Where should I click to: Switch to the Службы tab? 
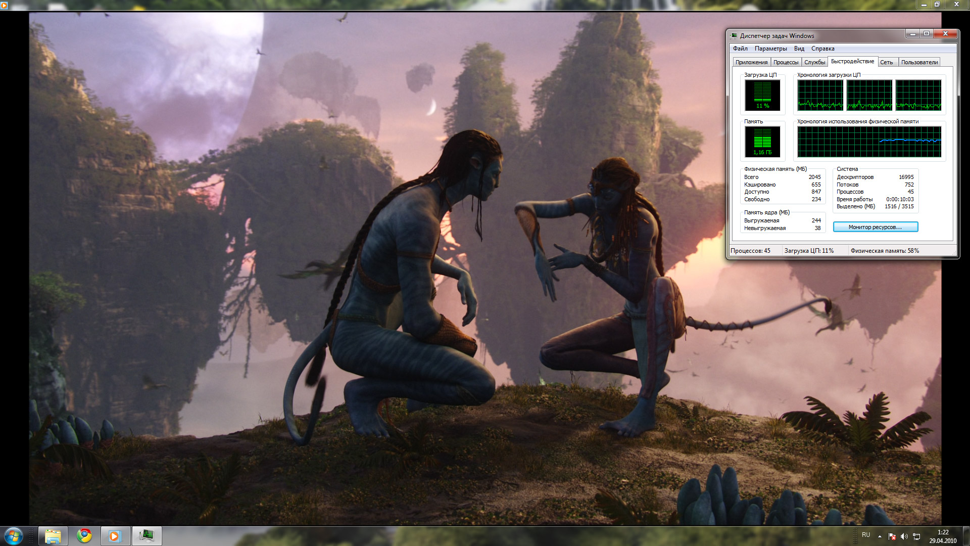pyautogui.click(x=814, y=62)
